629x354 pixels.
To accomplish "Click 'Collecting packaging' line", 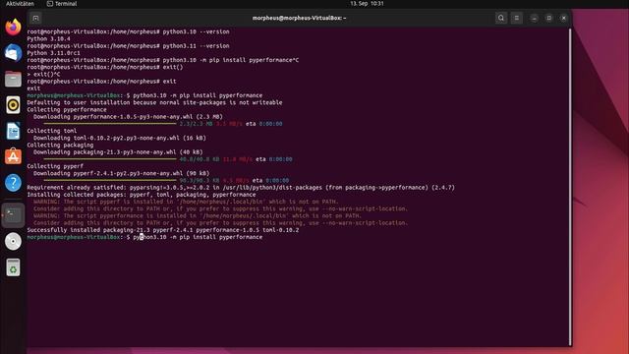I will (x=60, y=145).
